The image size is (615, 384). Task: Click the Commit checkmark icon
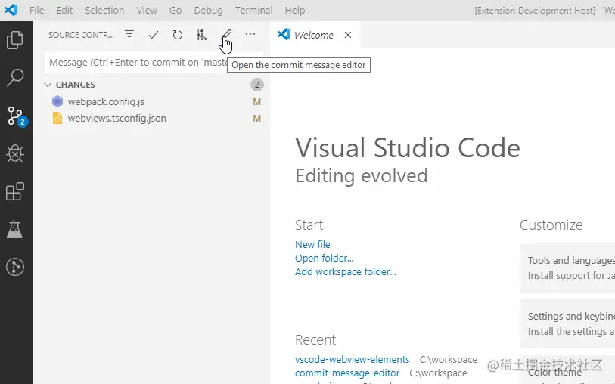(154, 35)
